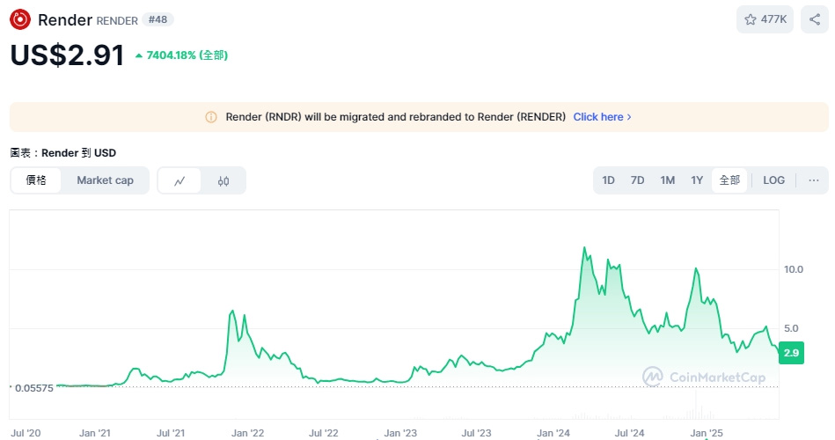The width and height of the screenshot is (835, 440).
Task: Select the line chart view icon
Action: tap(179, 180)
